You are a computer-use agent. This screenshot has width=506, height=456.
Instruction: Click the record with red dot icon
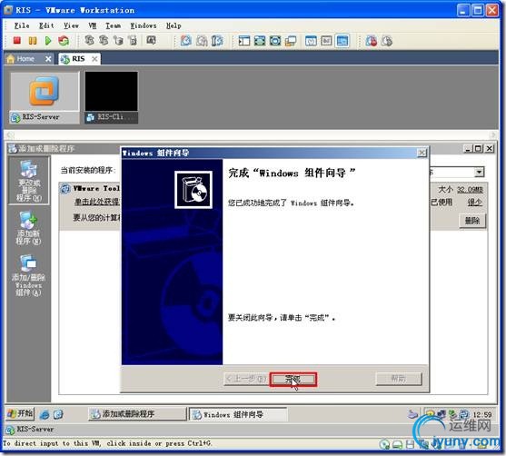372,41
